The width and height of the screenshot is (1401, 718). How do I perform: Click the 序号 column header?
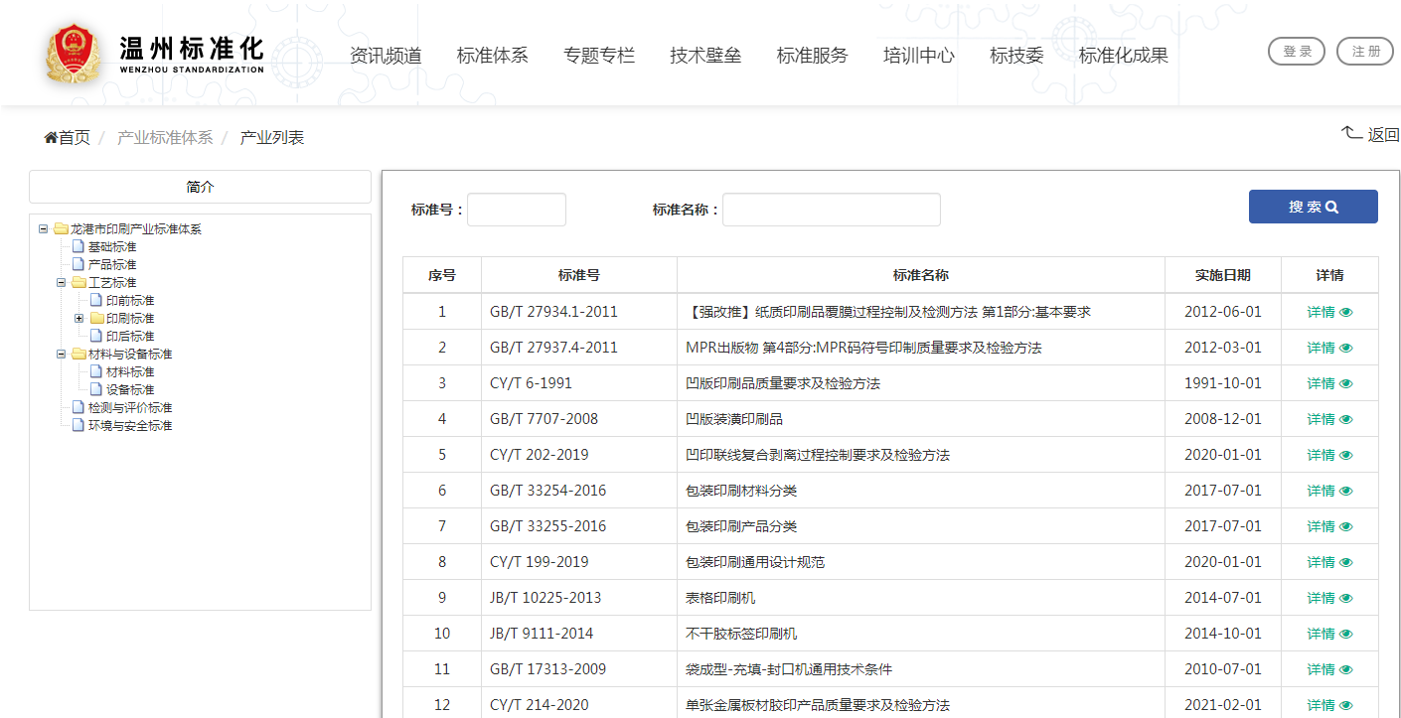tap(442, 275)
